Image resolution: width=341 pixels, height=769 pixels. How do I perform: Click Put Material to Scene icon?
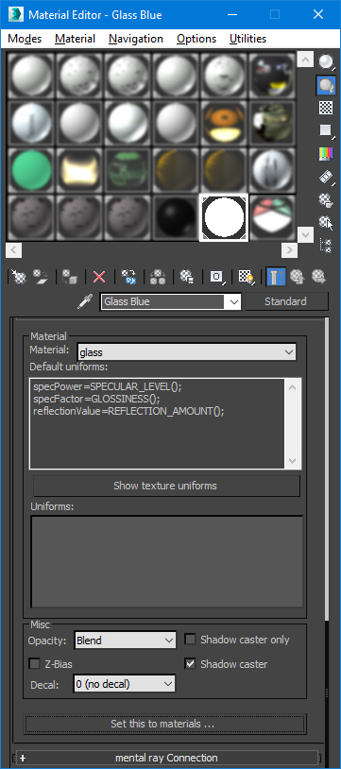(x=41, y=277)
